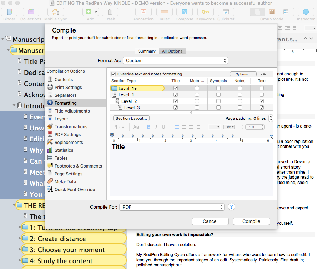
Task: Enable Synopsis checkbox for Level 2
Action: click(218, 101)
